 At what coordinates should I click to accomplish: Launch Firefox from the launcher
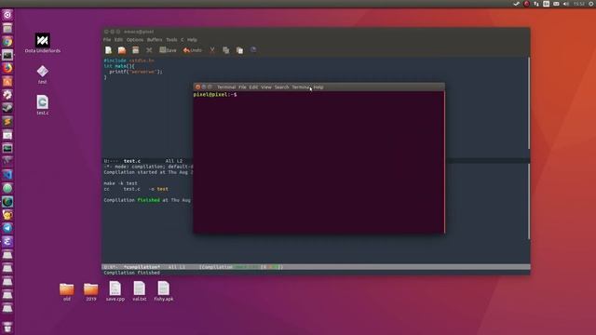coord(7,68)
